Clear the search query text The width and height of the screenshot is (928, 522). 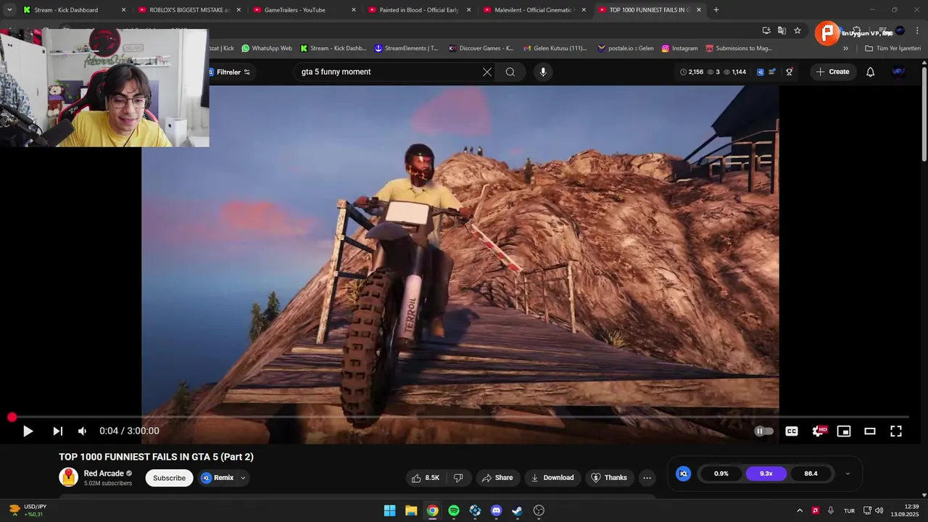point(487,72)
